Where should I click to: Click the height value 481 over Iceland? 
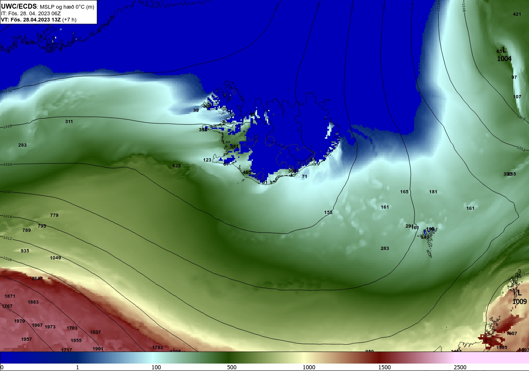point(234,146)
